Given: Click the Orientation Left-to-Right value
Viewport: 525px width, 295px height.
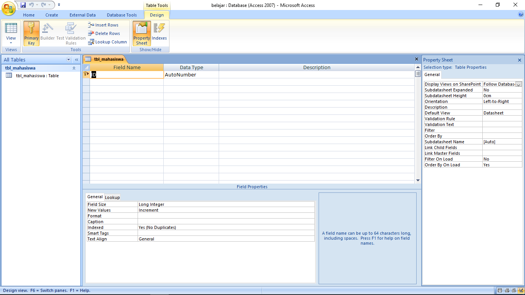Looking at the screenshot, I should click(502, 101).
